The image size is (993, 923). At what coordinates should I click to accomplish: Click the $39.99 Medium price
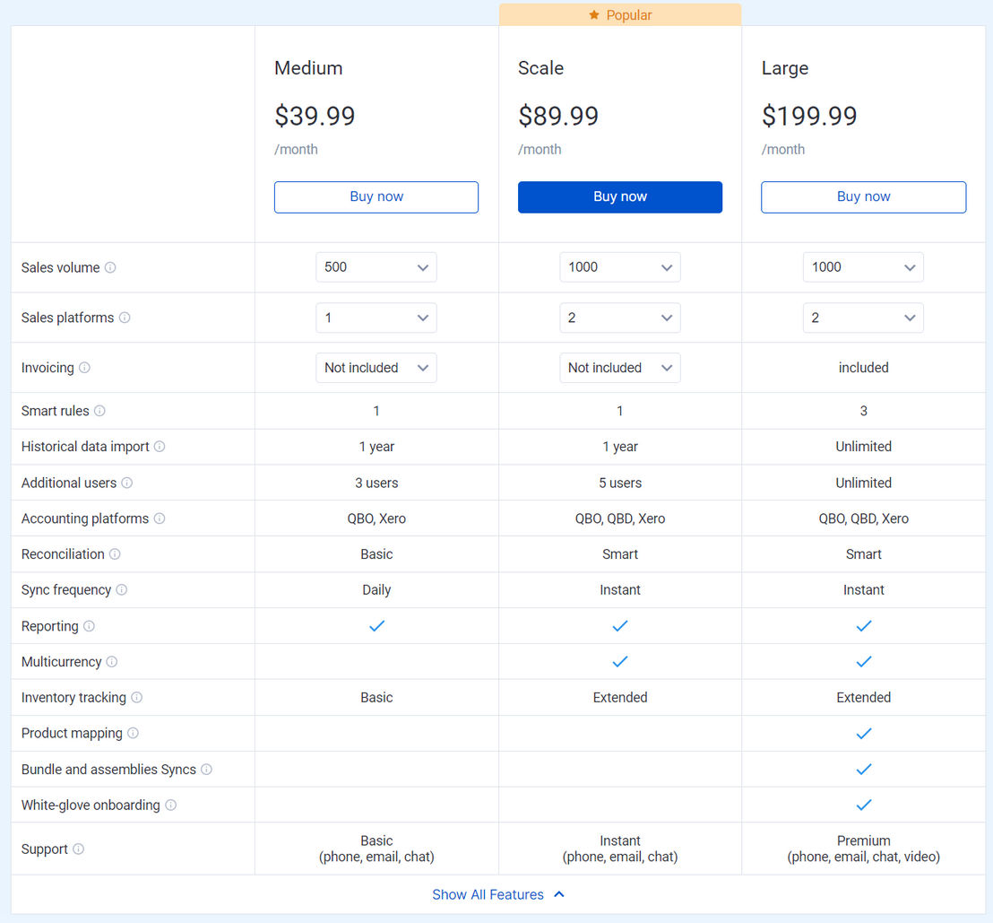(314, 116)
